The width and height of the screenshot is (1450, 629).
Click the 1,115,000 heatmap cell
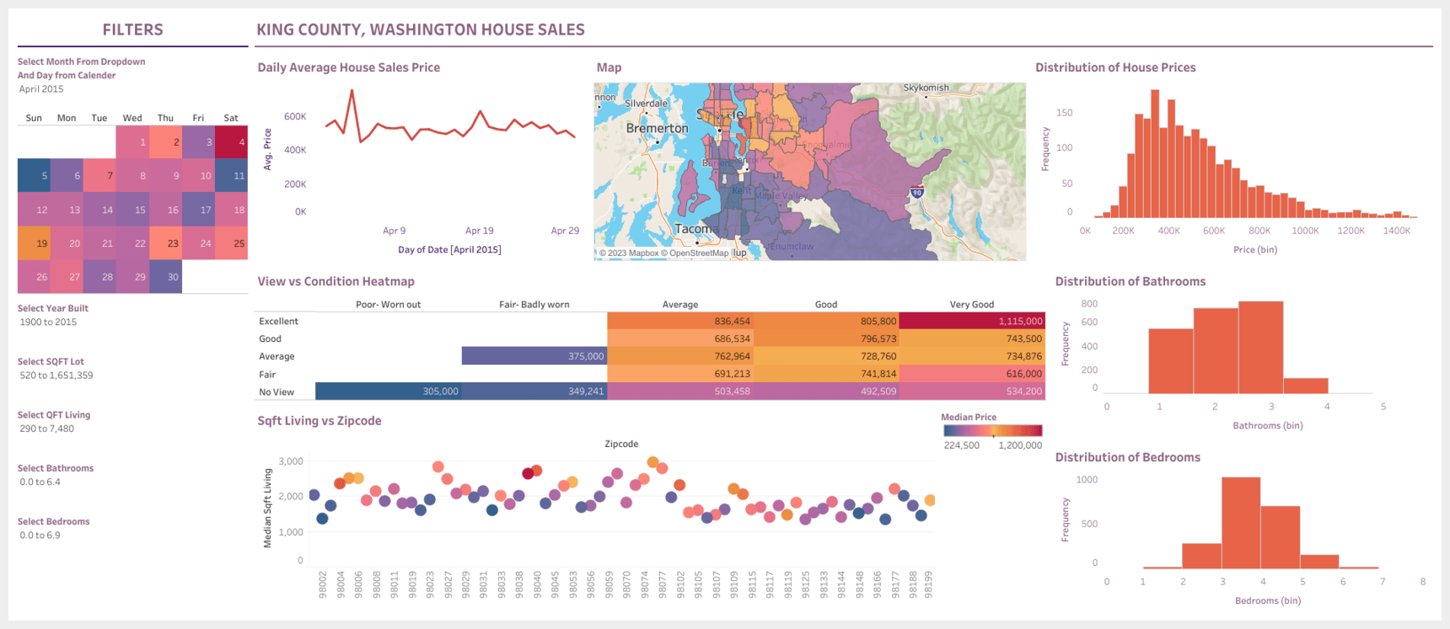click(972, 321)
